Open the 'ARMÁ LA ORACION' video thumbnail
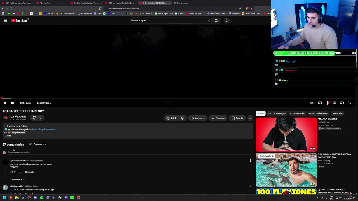 [286, 134]
